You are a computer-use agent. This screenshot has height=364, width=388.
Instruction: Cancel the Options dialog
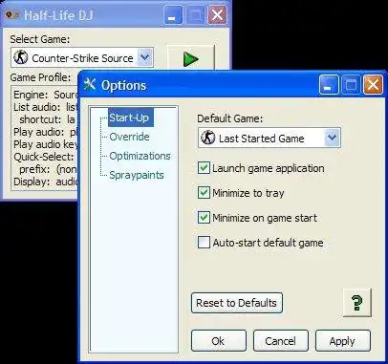coord(281,341)
